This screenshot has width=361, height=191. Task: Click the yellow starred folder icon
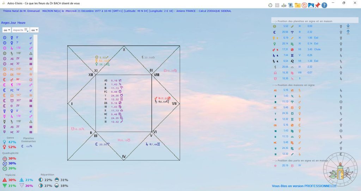(x=297, y=5)
